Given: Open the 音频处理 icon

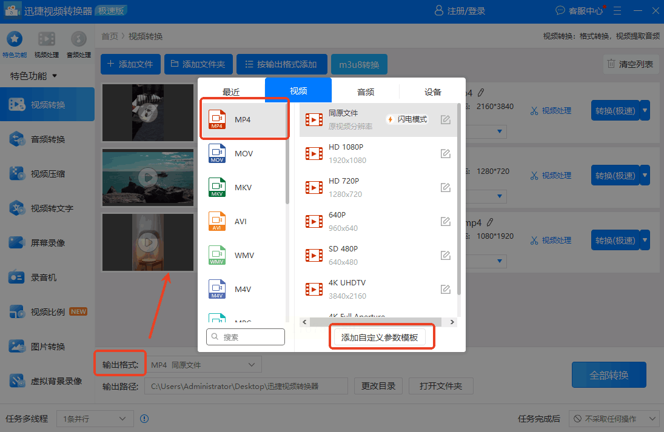Looking at the screenshot, I should coord(79,39).
